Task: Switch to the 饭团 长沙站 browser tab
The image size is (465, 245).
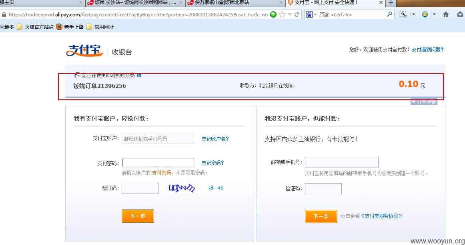Action: (x=135, y=3)
